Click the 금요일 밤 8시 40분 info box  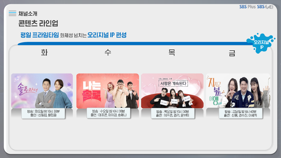tap(241, 113)
